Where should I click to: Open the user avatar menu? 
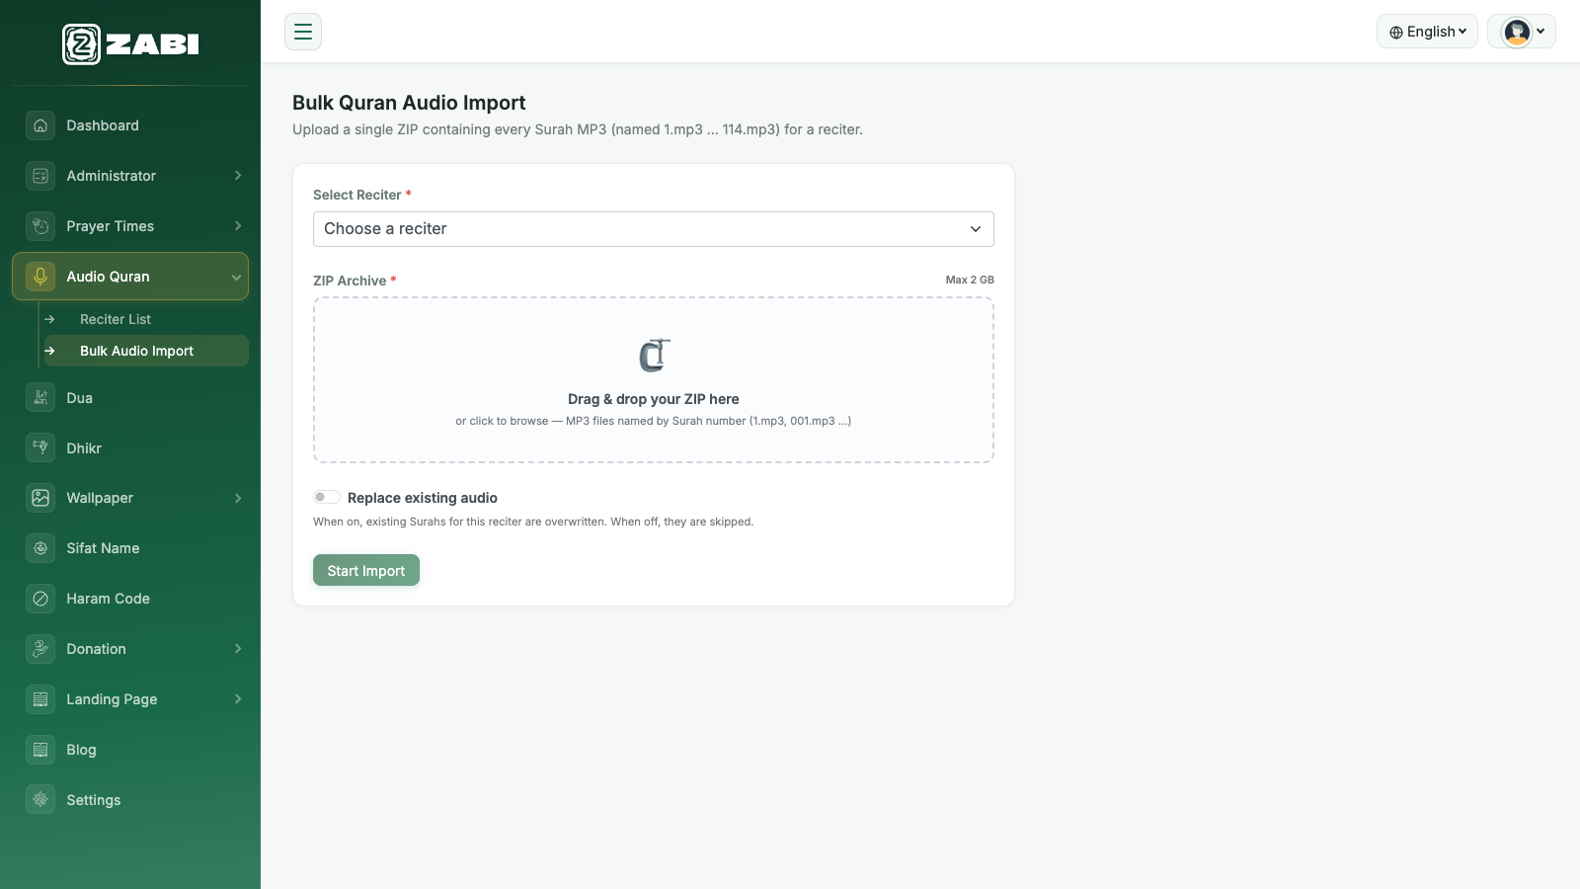[x=1522, y=32]
